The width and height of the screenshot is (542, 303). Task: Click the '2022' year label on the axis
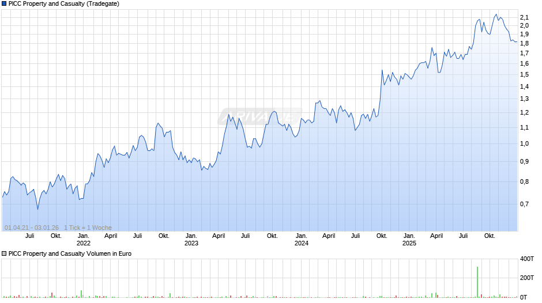coord(83,243)
